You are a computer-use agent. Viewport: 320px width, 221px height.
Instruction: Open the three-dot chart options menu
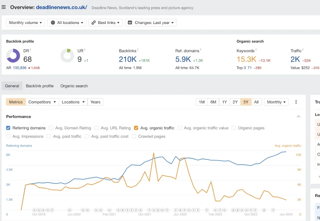[x=296, y=102]
